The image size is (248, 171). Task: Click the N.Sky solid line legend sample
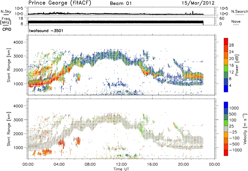coord(6,15)
